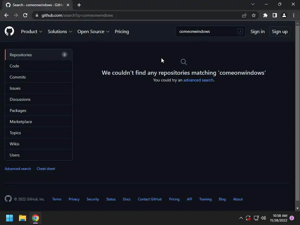Click the address bar URL github.com/search
Viewport: 300px width, 225px height.
77,15
